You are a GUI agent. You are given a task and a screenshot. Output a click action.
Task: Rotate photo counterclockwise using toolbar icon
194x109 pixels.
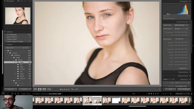point(73,89)
